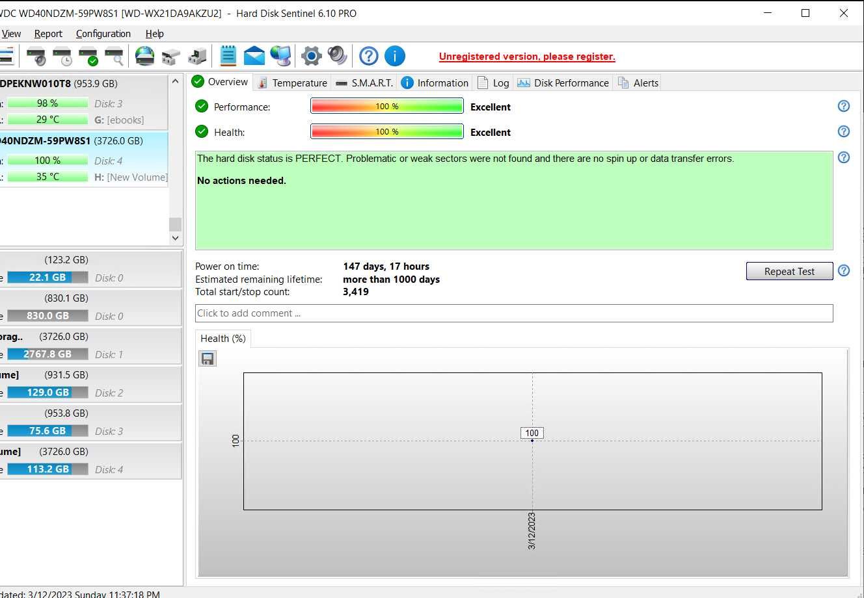Click the Health 100 % bar
The image size is (864, 598).
point(387,131)
